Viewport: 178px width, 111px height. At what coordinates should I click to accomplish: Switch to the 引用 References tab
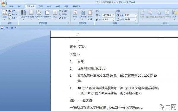point(41,7)
